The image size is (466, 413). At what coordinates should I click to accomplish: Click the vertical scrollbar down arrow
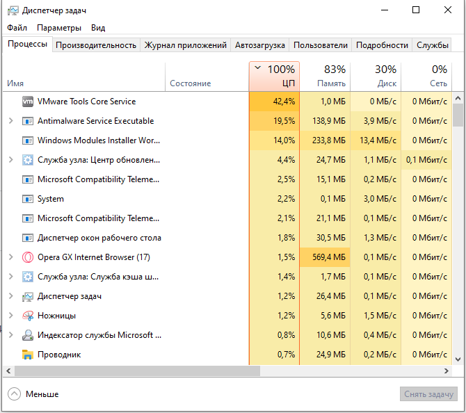[x=458, y=359]
